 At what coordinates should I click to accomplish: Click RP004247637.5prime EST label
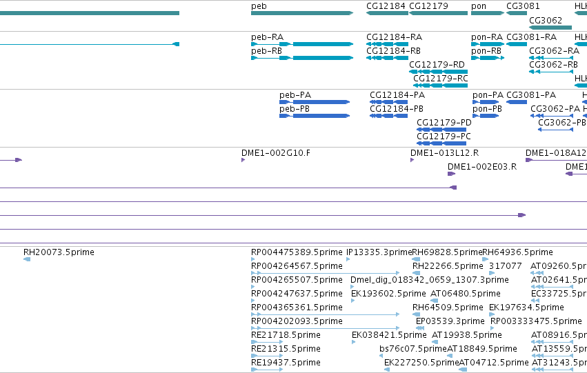pos(297,294)
